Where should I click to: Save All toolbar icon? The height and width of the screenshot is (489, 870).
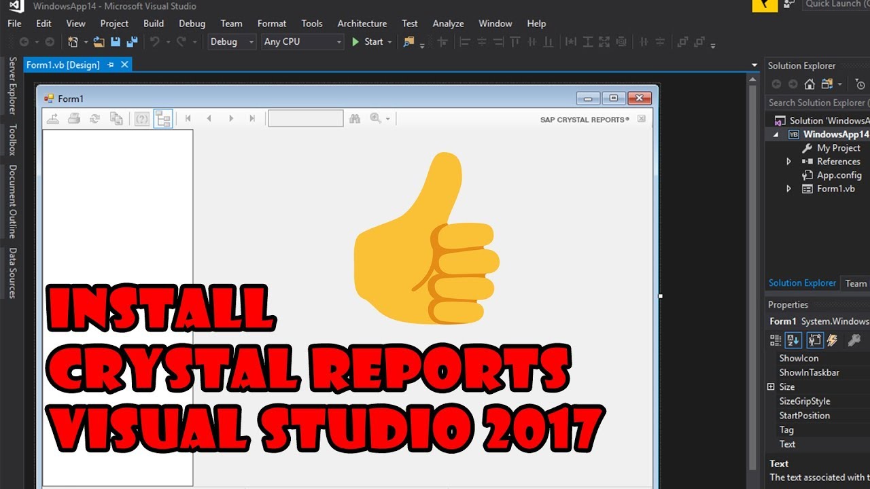click(132, 42)
